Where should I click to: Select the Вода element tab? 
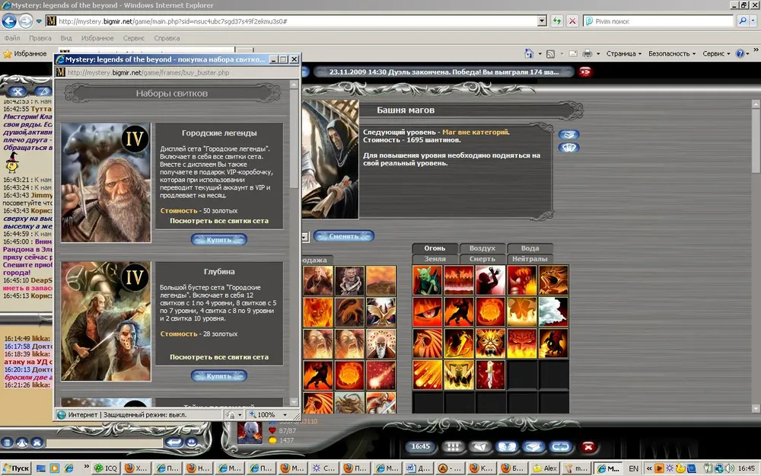point(530,248)
